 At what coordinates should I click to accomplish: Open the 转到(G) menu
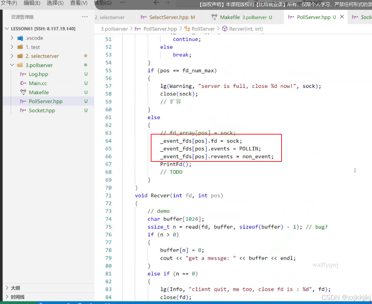point(103,3)
